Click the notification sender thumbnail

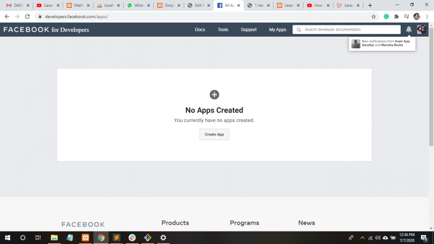[x=355, y=43]
